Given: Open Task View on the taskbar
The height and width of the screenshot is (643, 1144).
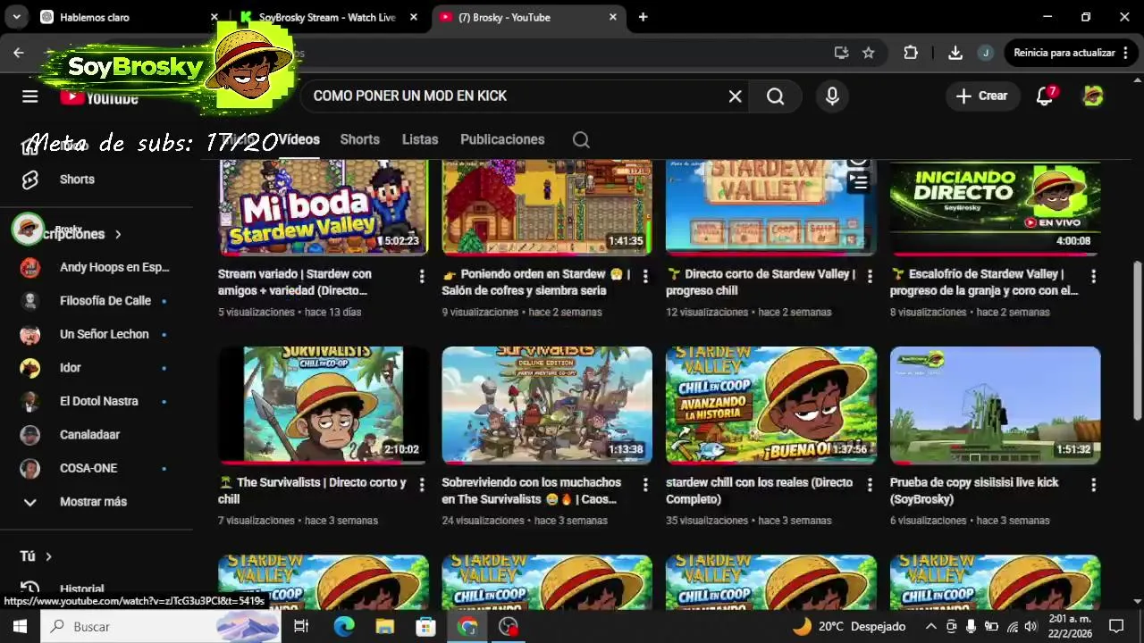Looking at the screenshot, I should [x=301, y=627].
